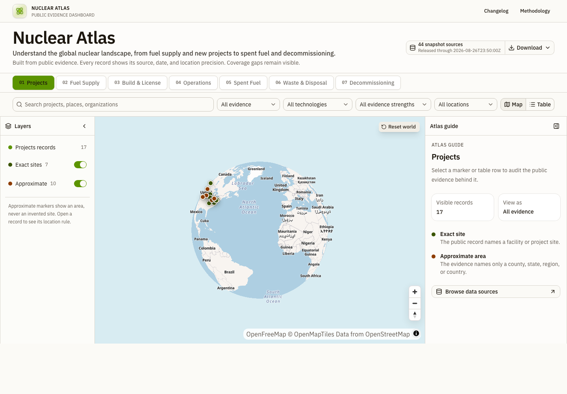567x394 pixels.
Task: Select the 01 Projects tab
Action: (x=33, y=83)
